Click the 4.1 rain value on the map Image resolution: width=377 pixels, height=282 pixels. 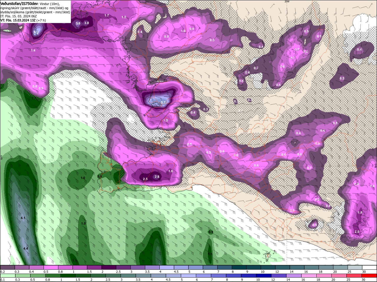point(23,218)
